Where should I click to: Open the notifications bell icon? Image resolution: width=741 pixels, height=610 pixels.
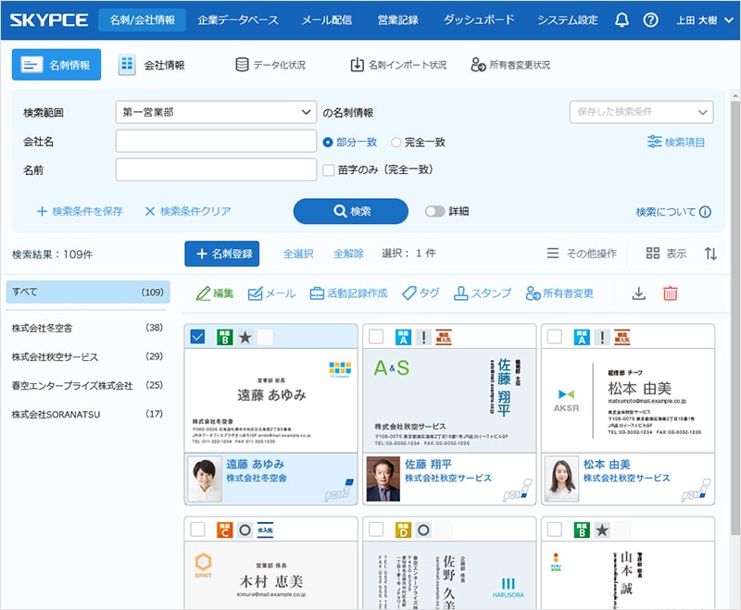[622, 19]
